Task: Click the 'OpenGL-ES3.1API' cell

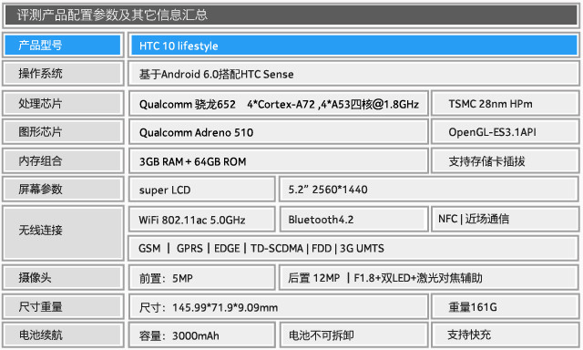Action: [x=506, y=131]
